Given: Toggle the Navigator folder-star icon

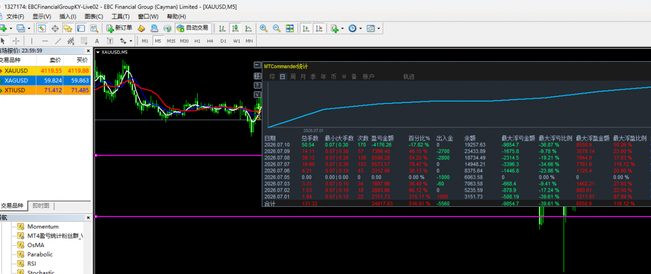Looking at the screenshot, I should click(68, 28).
